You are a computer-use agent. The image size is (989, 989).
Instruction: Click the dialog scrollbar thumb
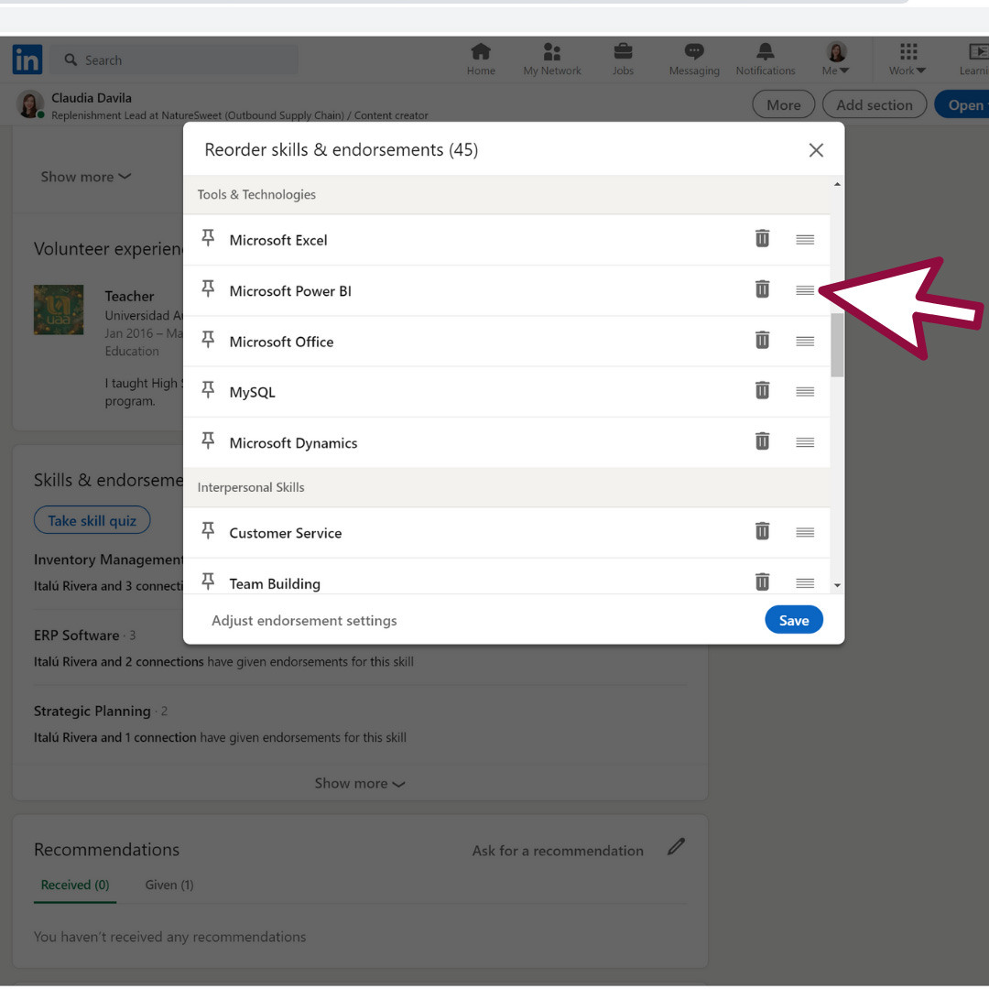[x=837, y=345]
